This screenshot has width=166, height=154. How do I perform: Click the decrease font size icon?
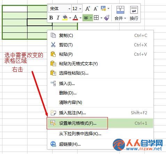(96, 9)
